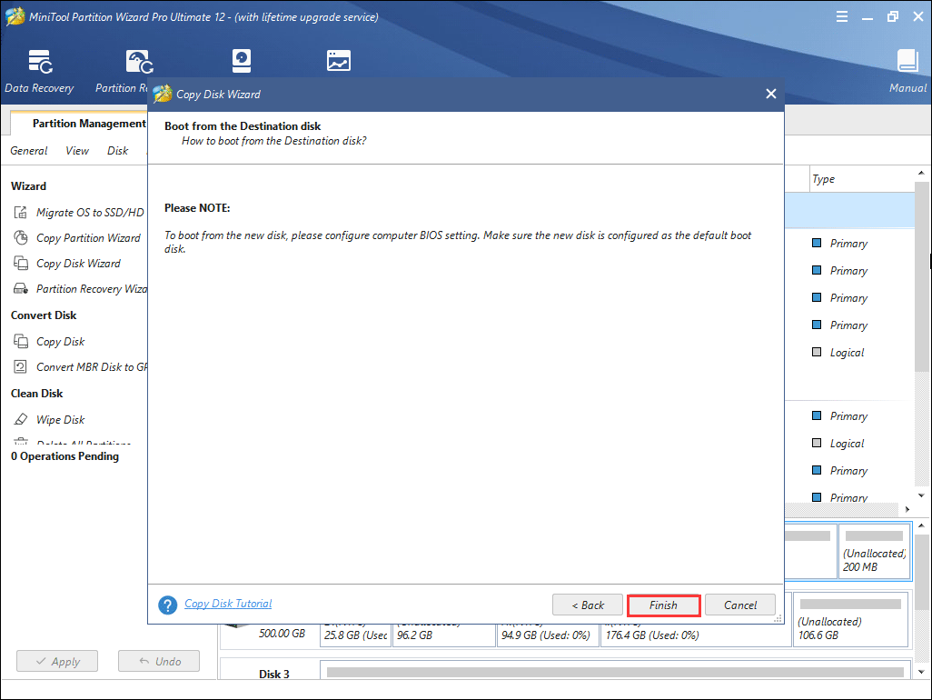
Task: Click the Copy Disk icon under Convert Disk
Action: [21, 342]
